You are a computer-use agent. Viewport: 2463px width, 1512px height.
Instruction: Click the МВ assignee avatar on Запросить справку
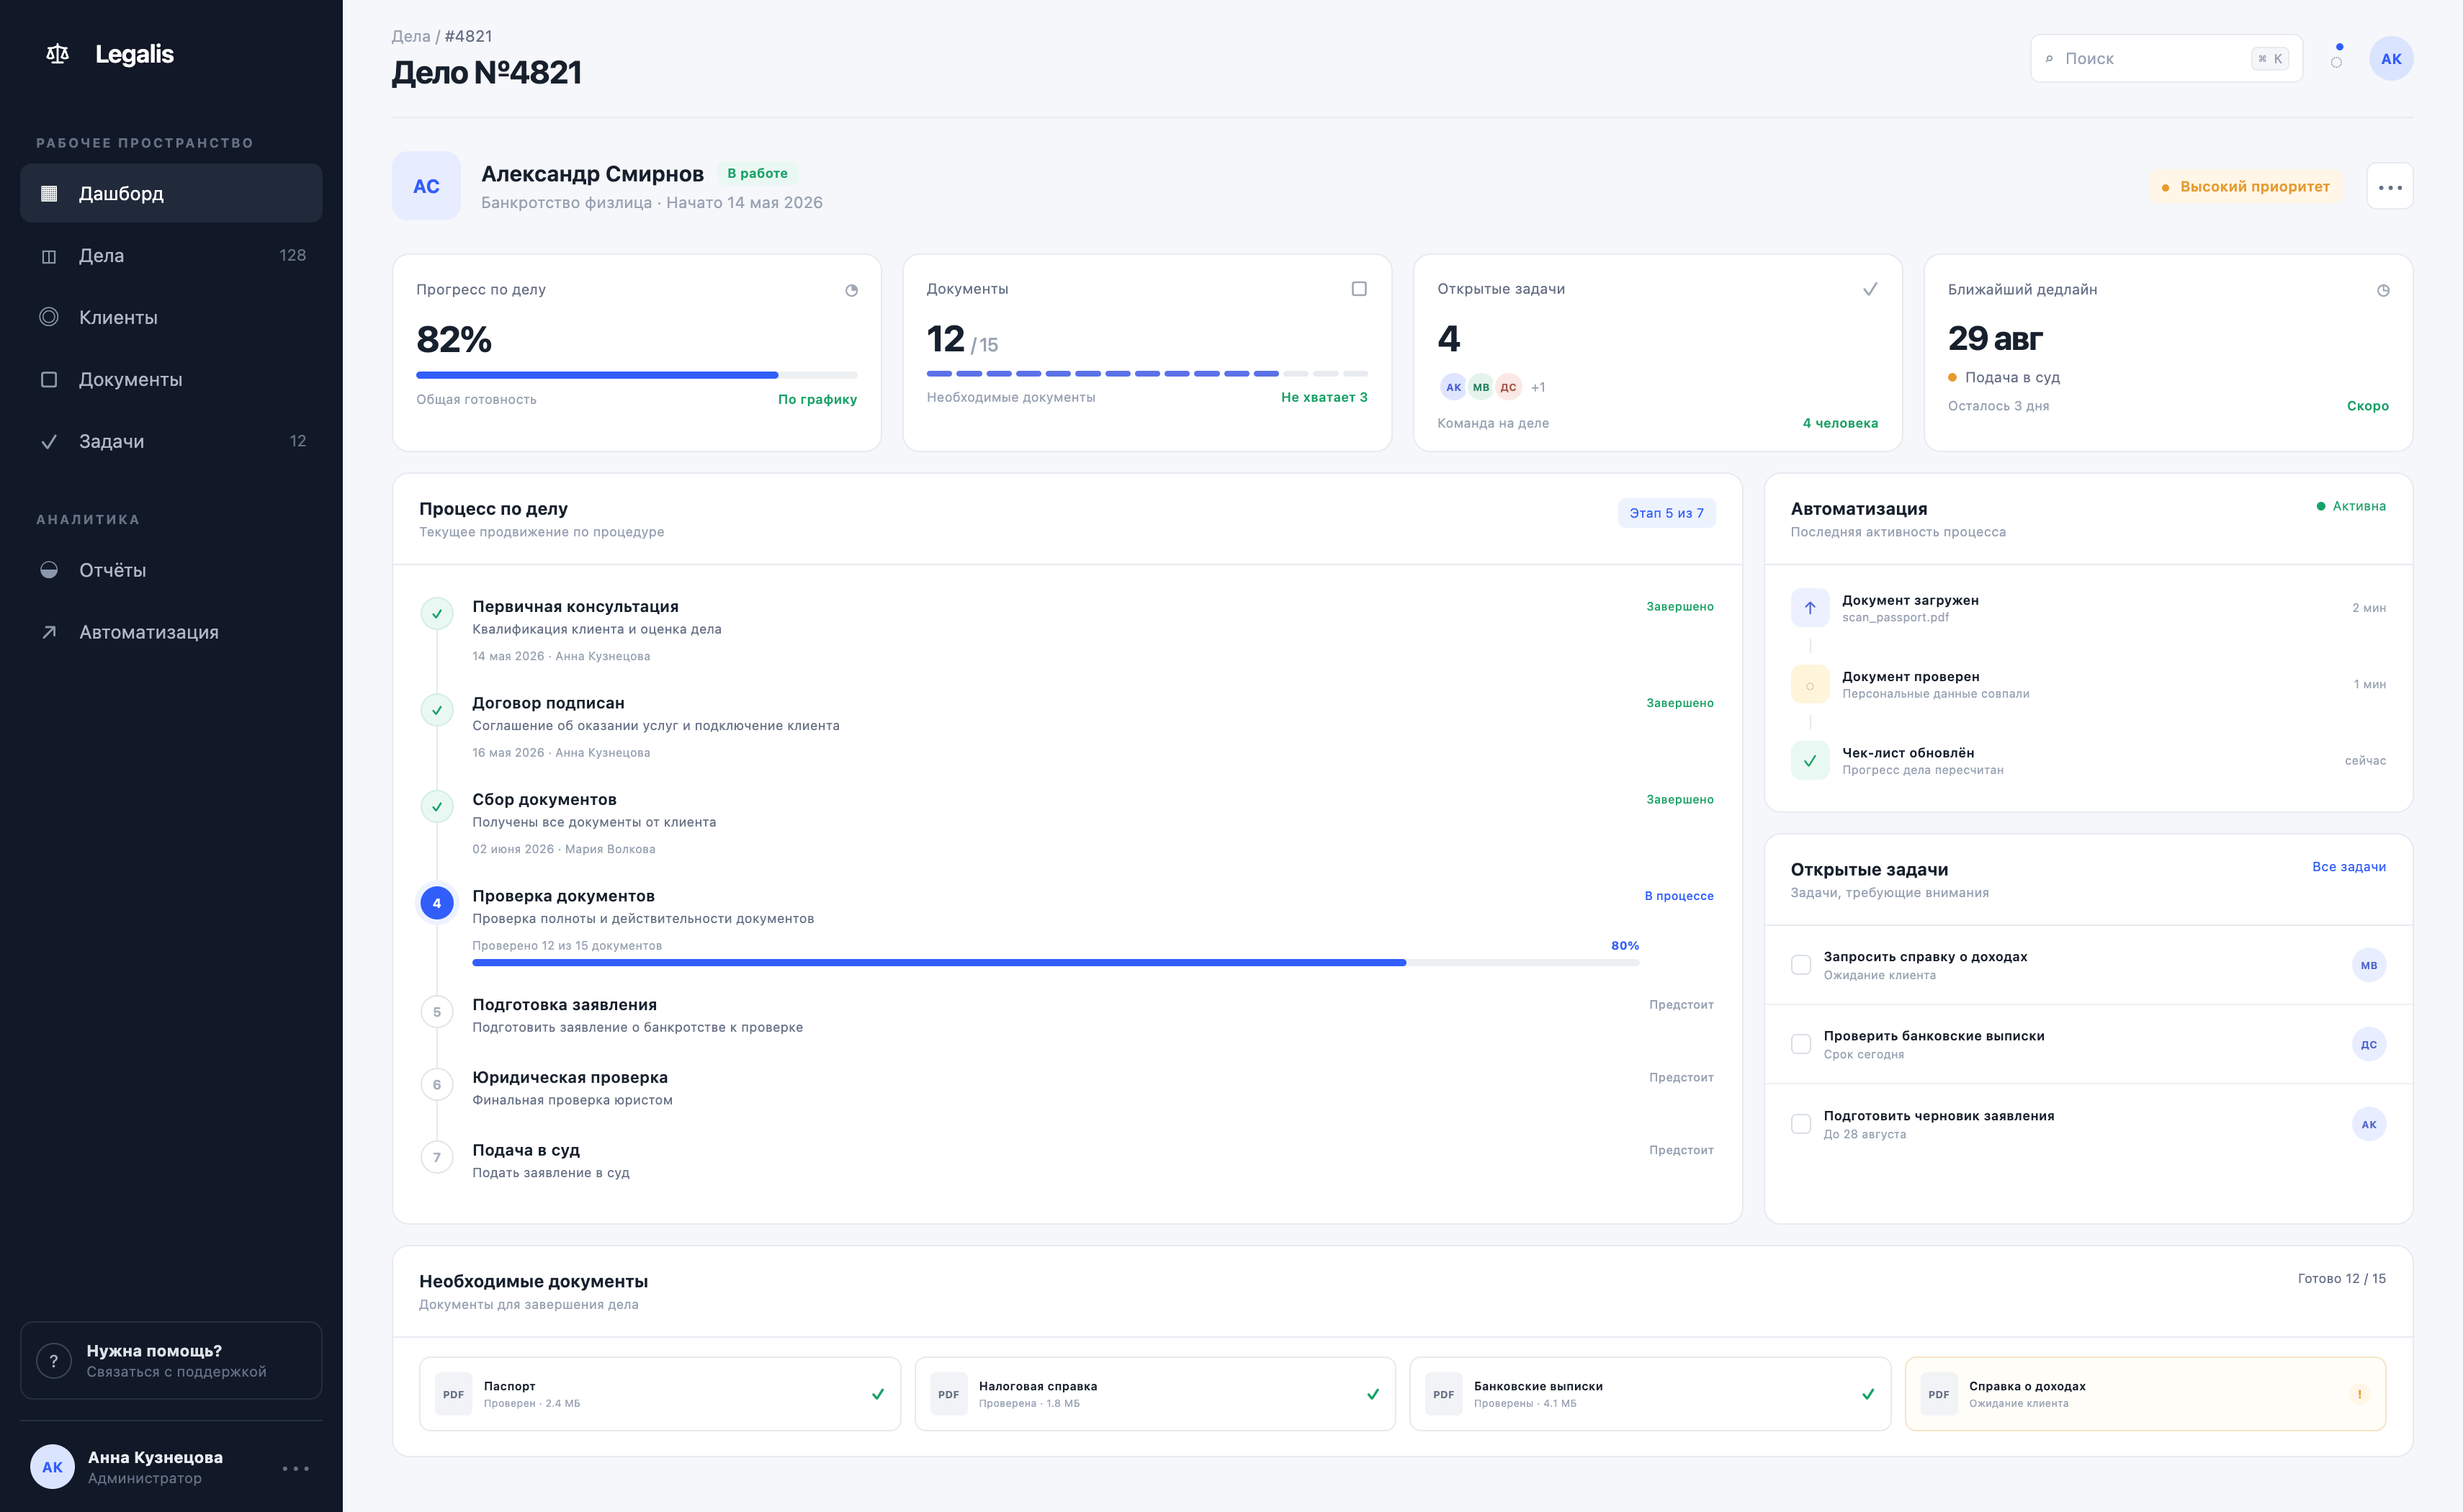pyautogui.click(x=2368, y=965)
